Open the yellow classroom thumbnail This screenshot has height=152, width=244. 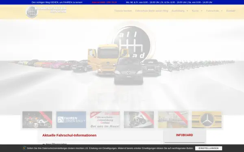pos(173,120)
